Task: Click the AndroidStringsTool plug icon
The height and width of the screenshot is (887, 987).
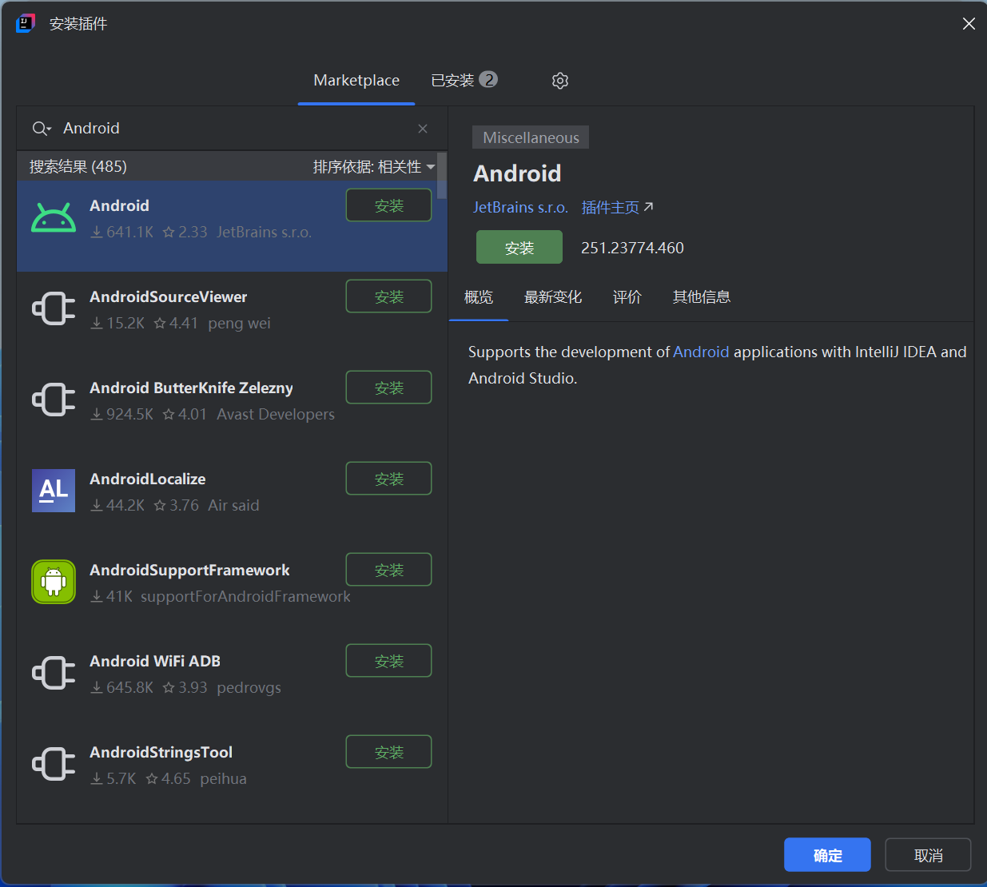Action: click(x=54, y=764)
